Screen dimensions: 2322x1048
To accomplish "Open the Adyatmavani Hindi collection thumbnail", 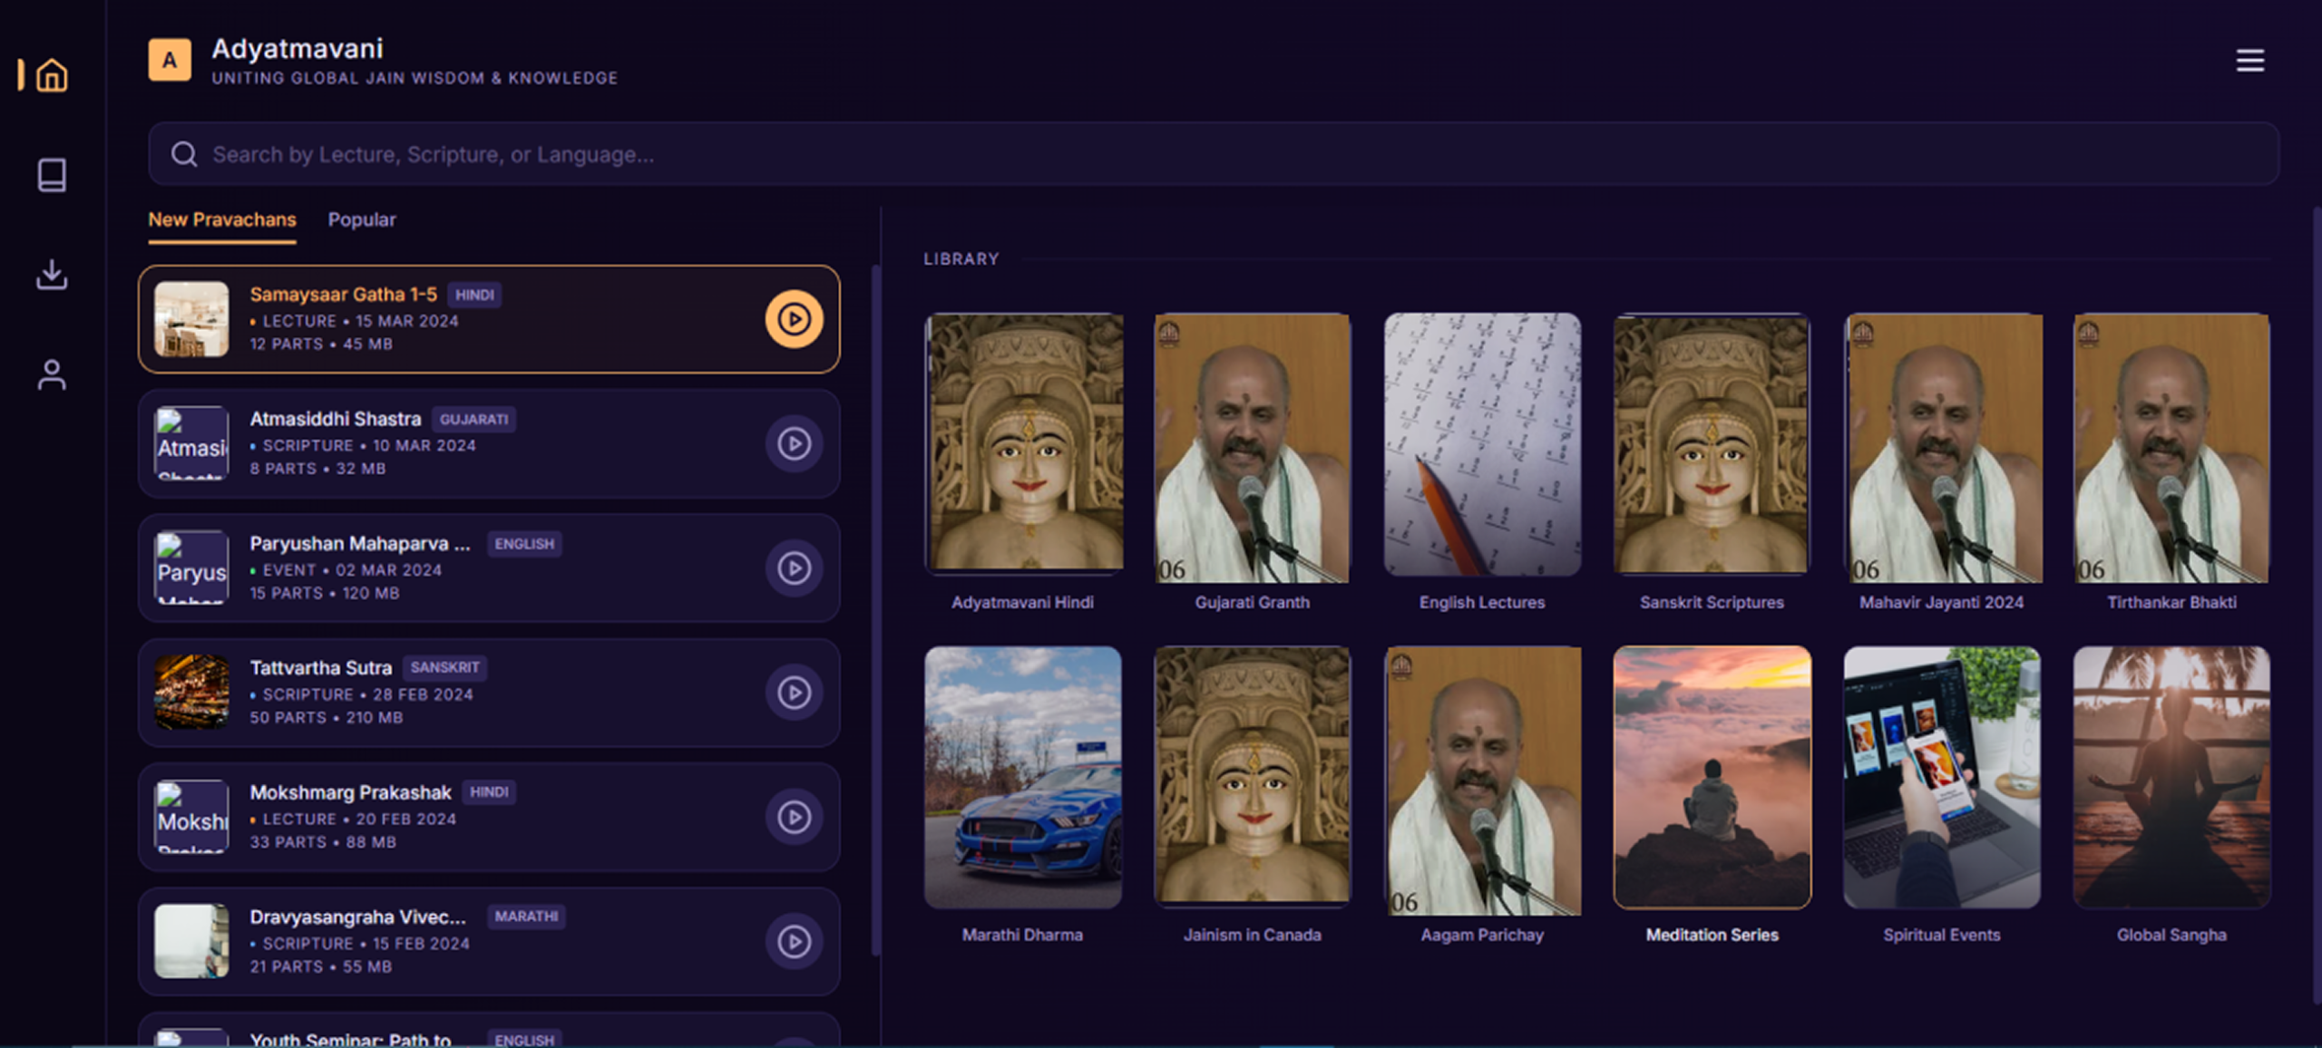I will coord(1023,444).
